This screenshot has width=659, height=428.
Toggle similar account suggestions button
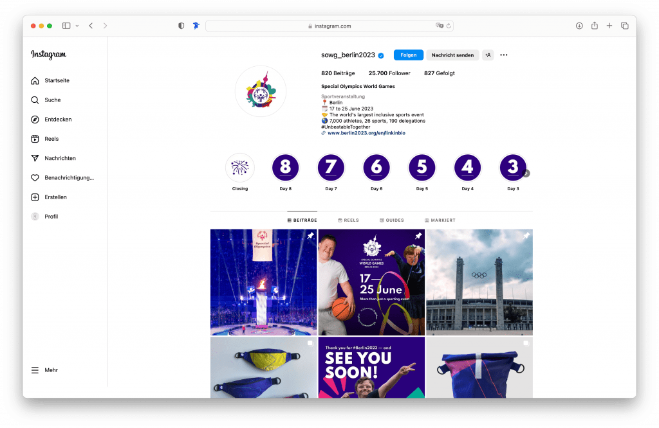[488, 55]
